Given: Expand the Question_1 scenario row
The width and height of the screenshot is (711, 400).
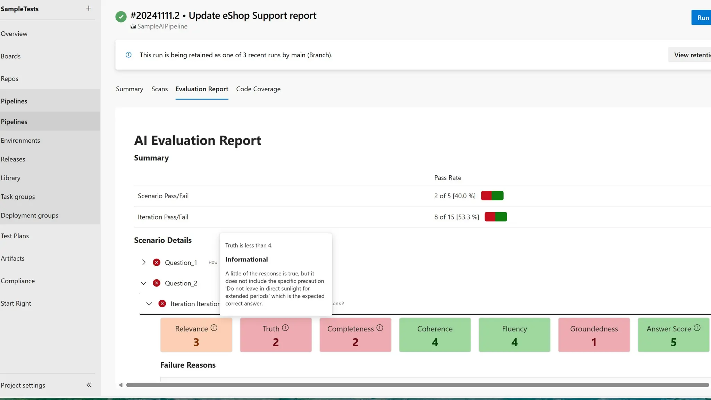Looking at the screenshot, I should tap(144, 262).
